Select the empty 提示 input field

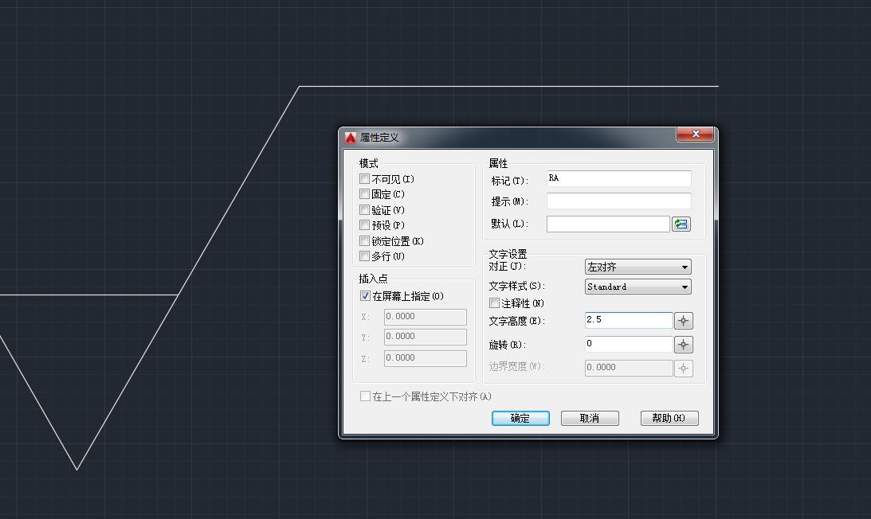click(x=618, y=201)
